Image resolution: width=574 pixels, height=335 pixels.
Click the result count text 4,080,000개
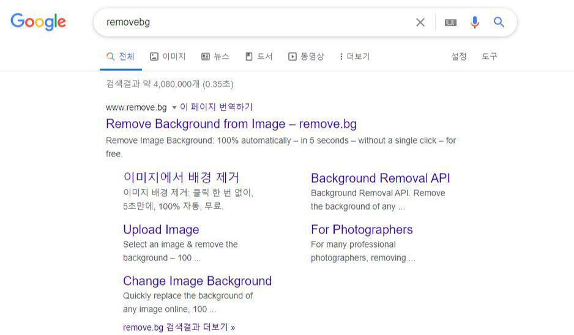pyautogui.click(x=176, y=84)
